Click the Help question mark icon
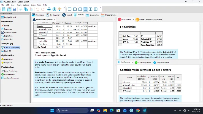Image resolution: width=203 pixels, height=114 pixels. (x=54, y=9)
